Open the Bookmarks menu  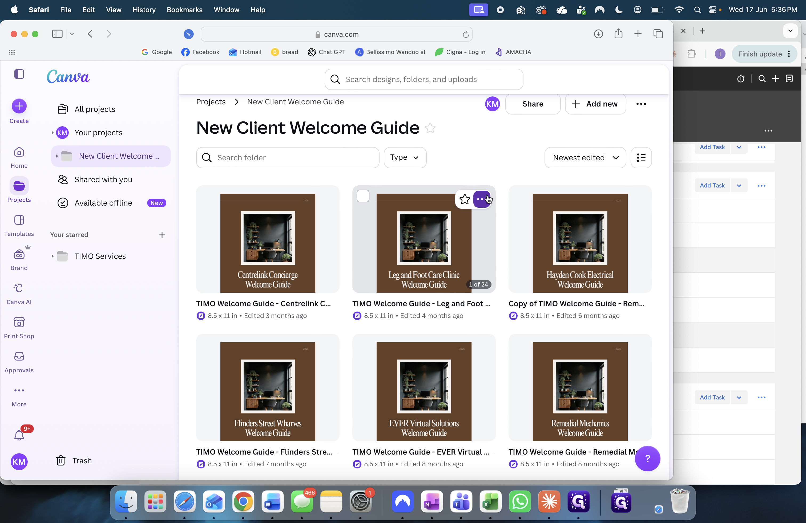coord(184,10)
